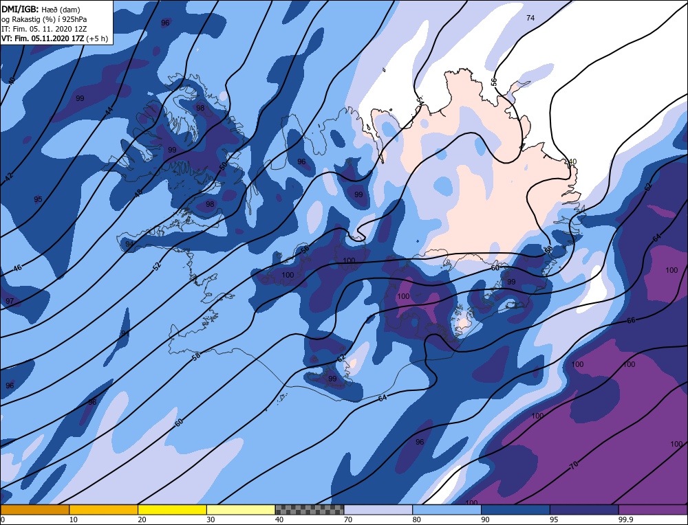Click the '48' contour label on the map

(x=138, y=193)
